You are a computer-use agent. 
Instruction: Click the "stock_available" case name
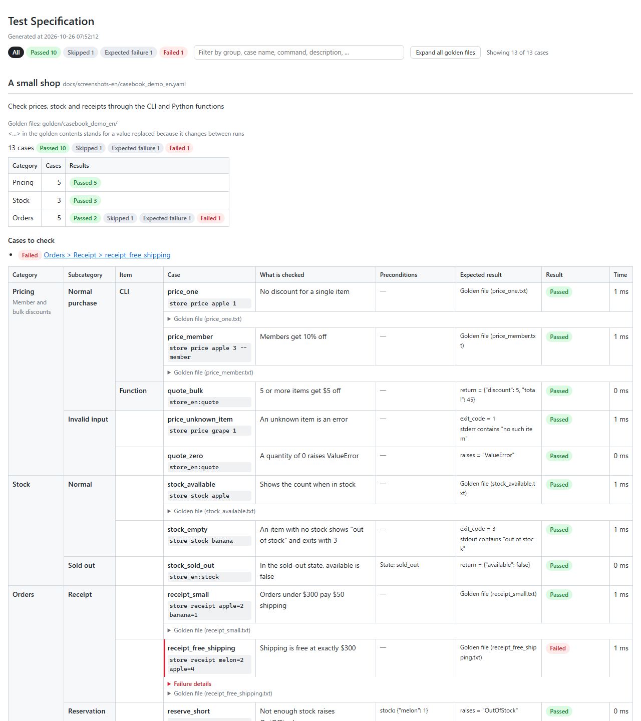point(191,485)
